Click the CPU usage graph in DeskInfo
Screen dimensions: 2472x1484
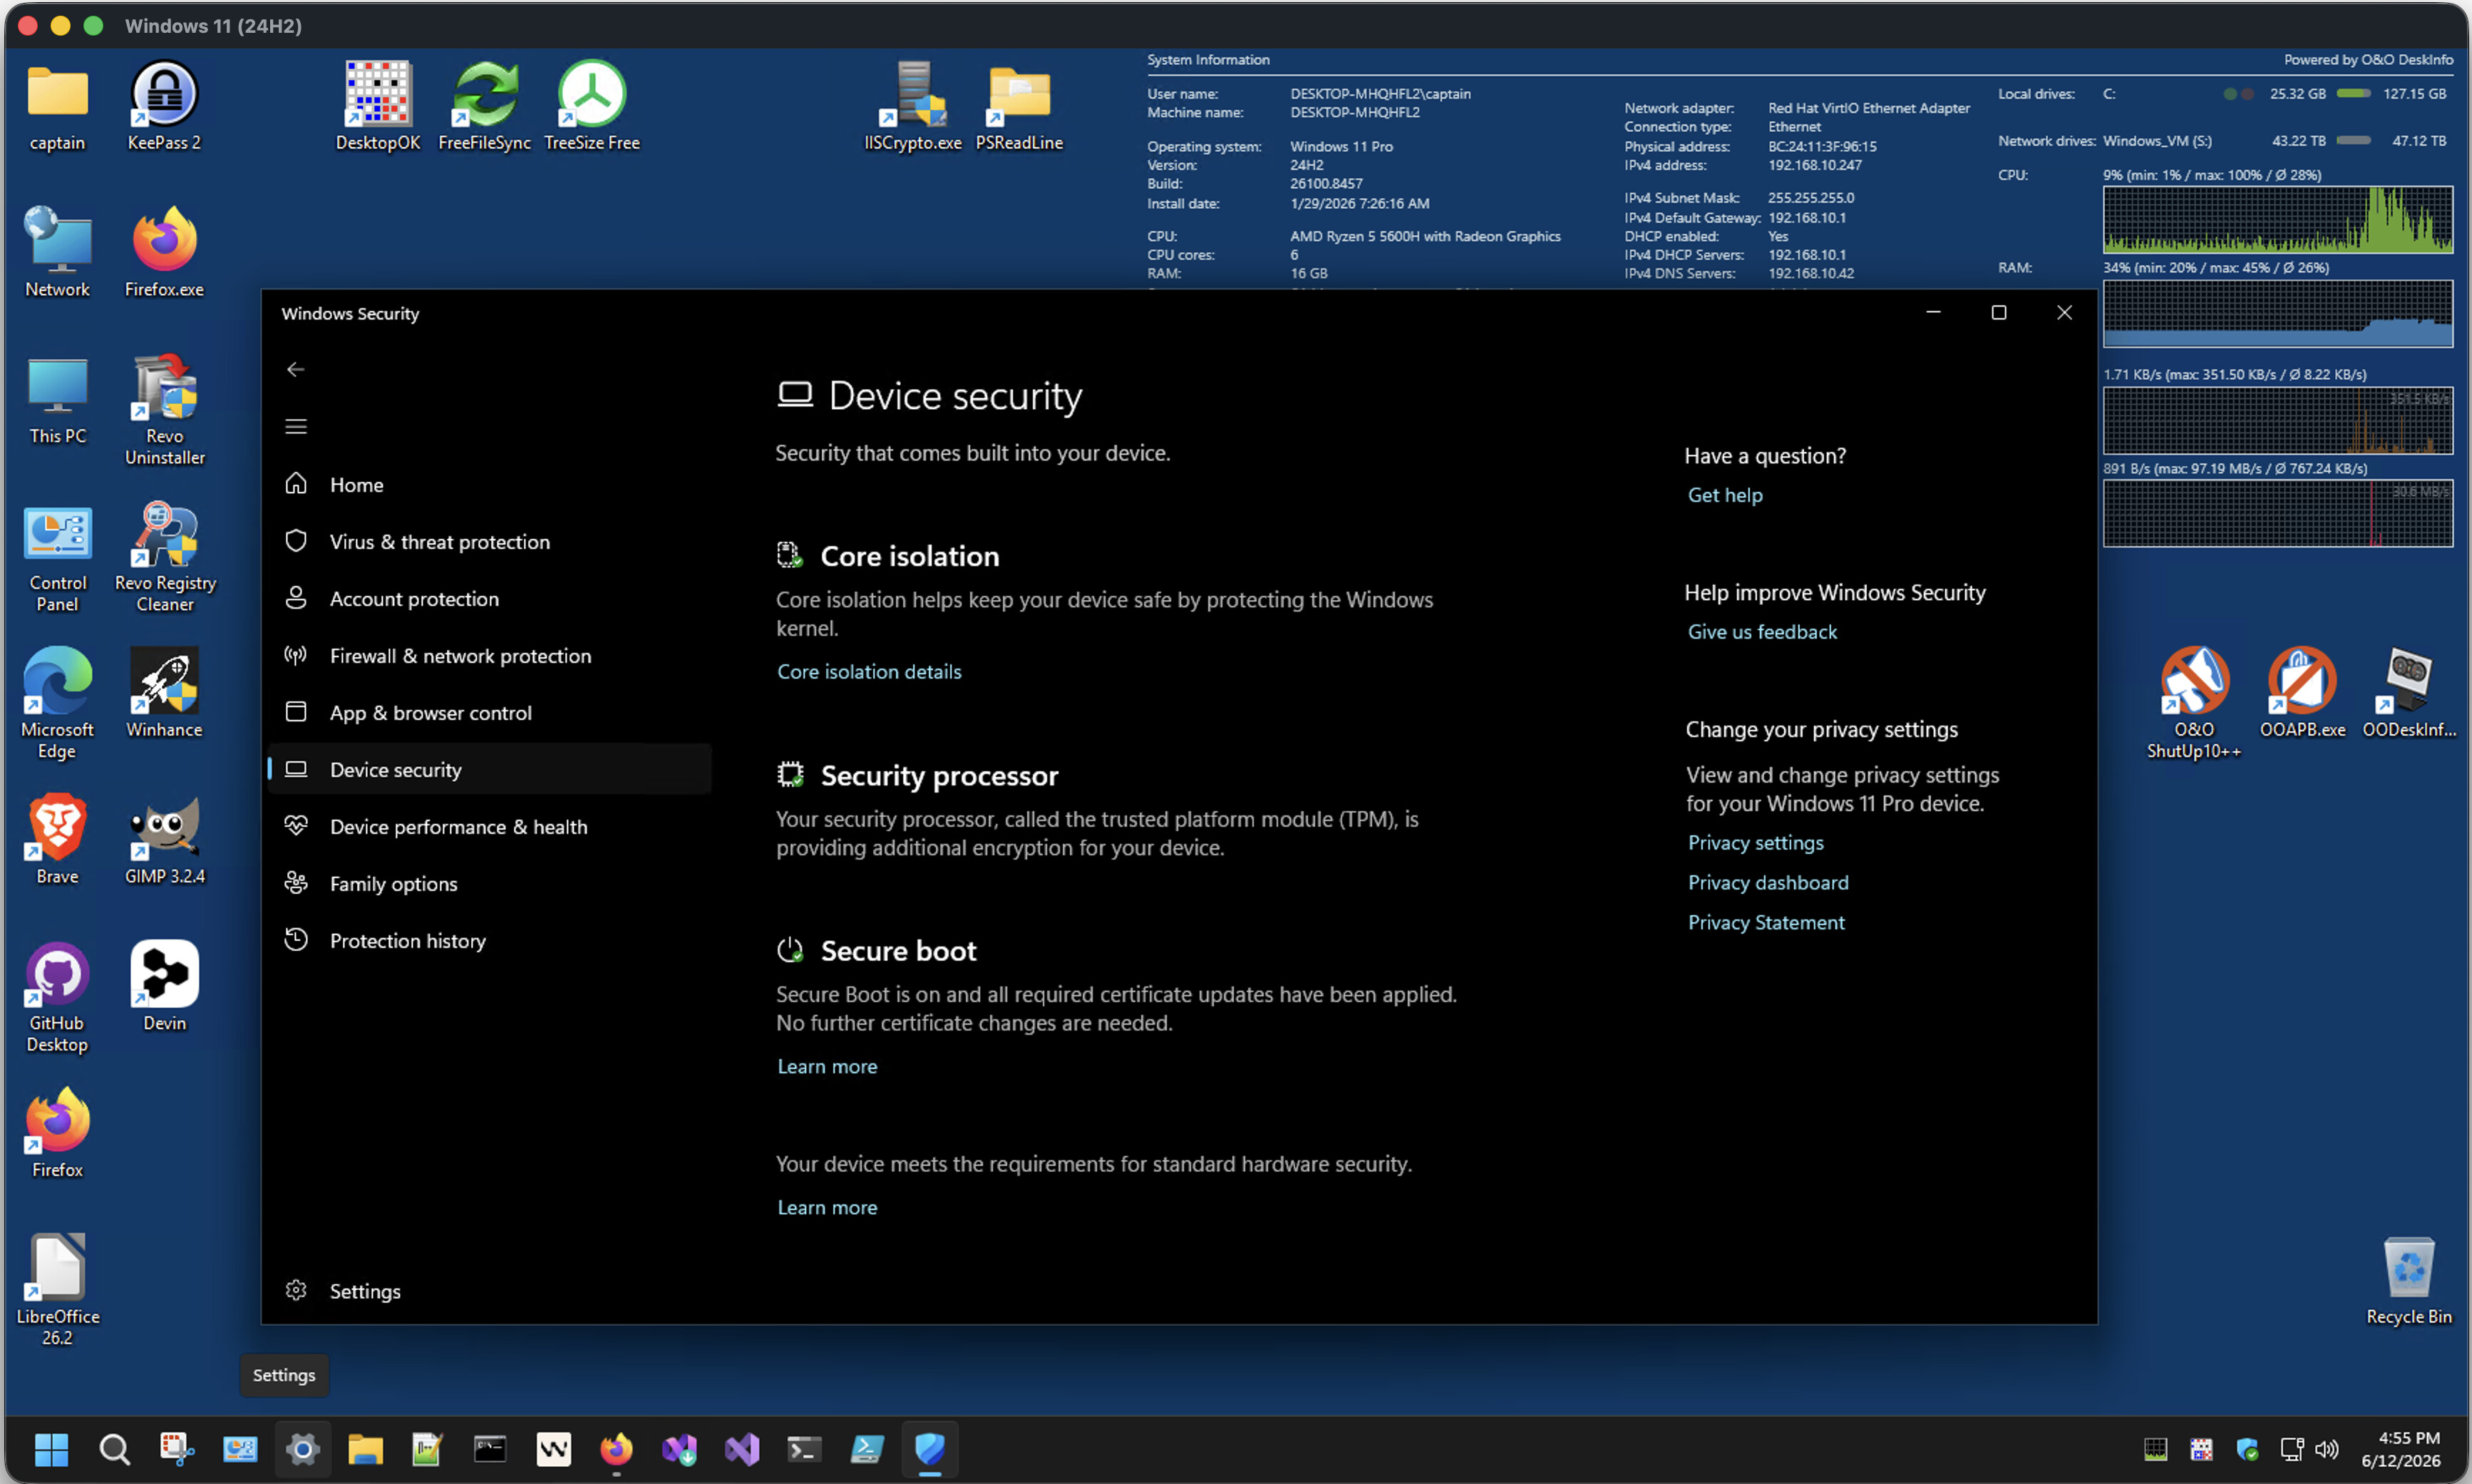tap(2277, 219)
